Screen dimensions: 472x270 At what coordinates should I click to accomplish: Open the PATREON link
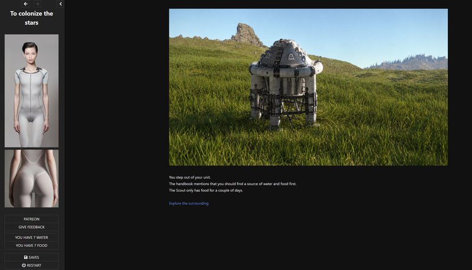(32, 219)
